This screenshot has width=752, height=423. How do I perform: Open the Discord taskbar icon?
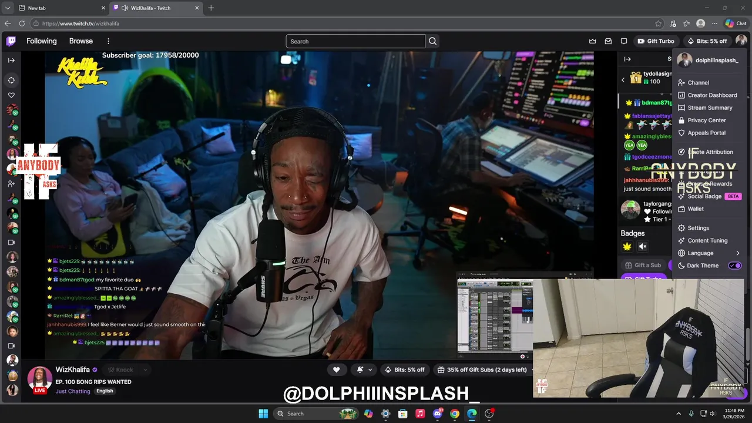(x=437, y=414)
